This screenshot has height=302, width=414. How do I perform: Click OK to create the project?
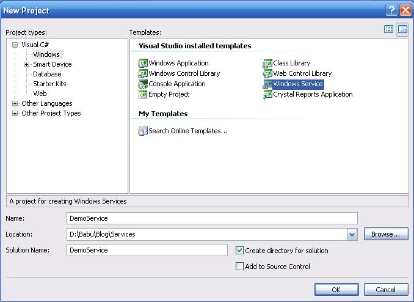[x=336, y=290]
